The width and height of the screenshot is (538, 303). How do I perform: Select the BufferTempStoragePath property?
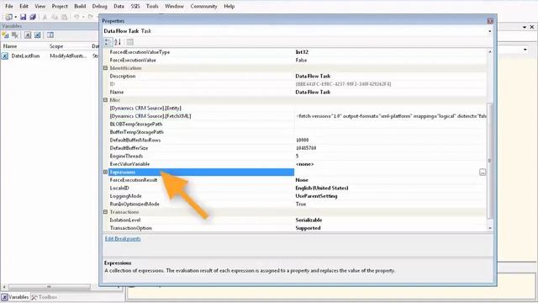tap(136, 132)
